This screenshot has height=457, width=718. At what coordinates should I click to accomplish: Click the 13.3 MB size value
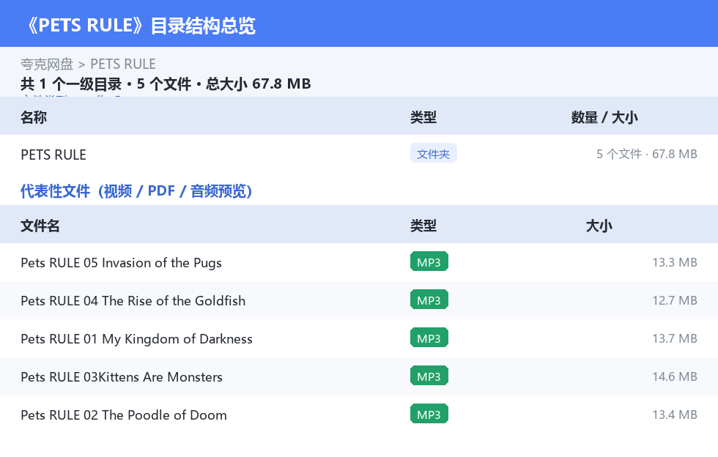pyautogui.click(x=675, y=262)
